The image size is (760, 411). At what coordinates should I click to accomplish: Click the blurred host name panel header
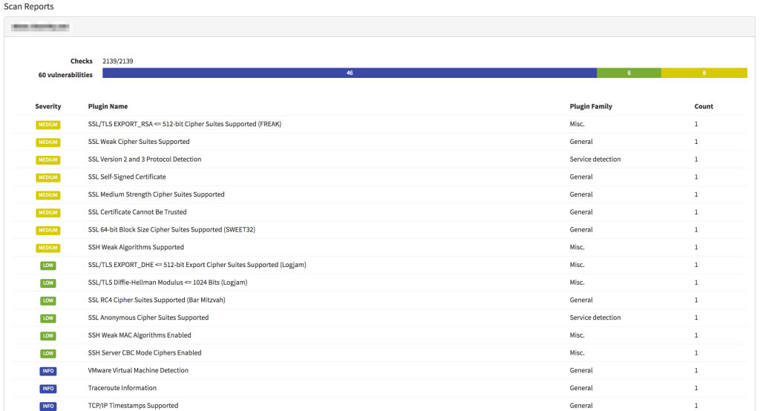pyautogui.click(x=42, y=27)
